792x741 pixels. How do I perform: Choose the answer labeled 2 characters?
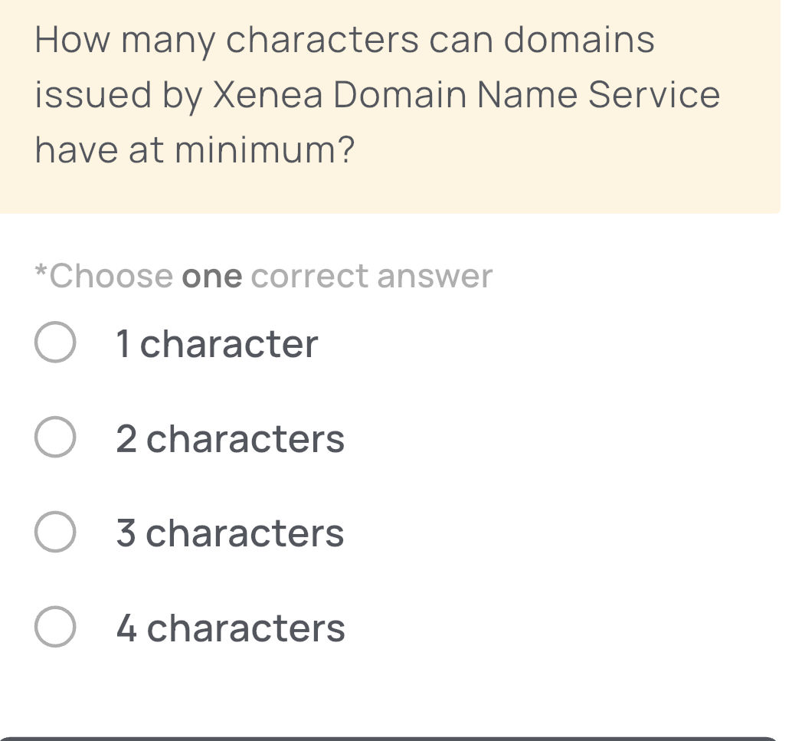(229, 438)
